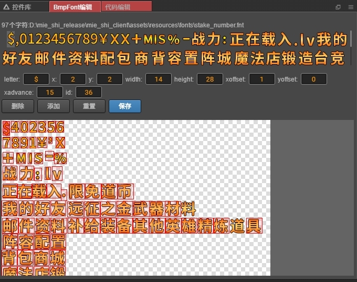Focus the height input field
Image resolution: width=357 pixels, height=282 pixels.
pyautogui.click(x=210, y=79)
